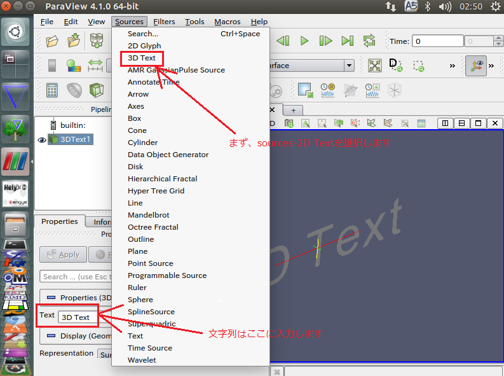
Task: Click the Probe Location filter icon
Action: [x=395, y=90]
